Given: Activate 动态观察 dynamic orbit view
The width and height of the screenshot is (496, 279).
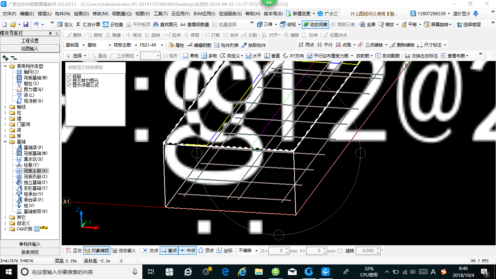Looking at the screenshot, I should pyautogui.click(x=315, y=24).
